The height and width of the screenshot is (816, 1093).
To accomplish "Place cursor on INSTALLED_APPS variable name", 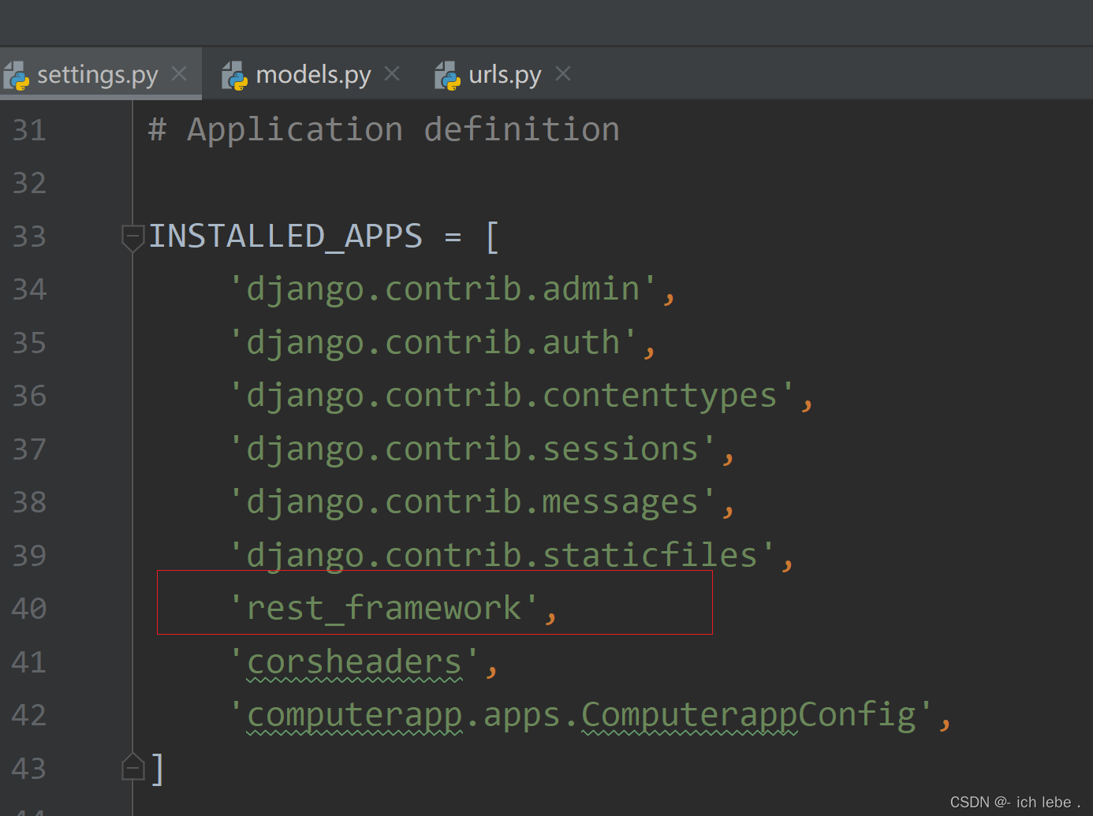I will [285, 237].
